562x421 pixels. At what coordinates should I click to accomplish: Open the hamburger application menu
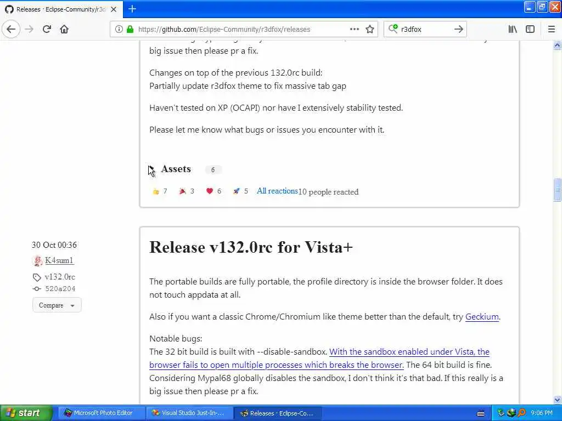tap(551, 30)
